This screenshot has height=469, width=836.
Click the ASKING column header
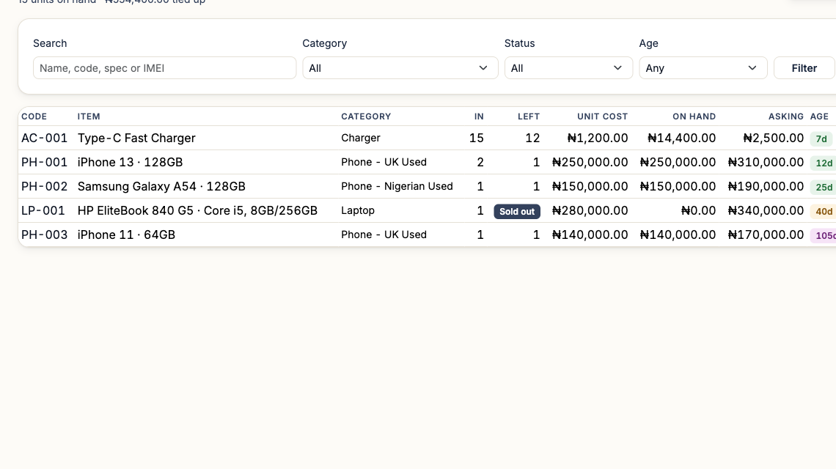(786, 117)
